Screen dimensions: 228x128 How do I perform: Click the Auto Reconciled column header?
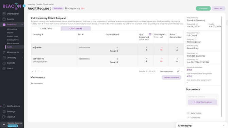[175, 36]
